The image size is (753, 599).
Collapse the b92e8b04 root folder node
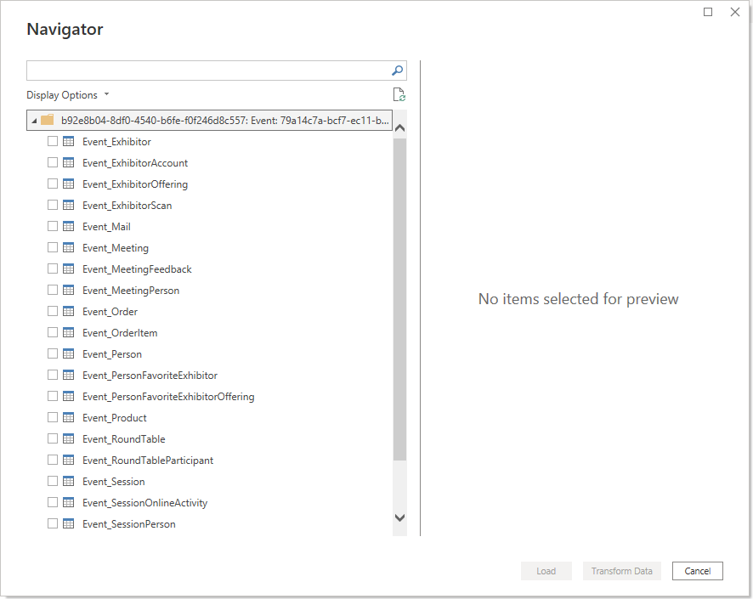click(x=34, y=121)
